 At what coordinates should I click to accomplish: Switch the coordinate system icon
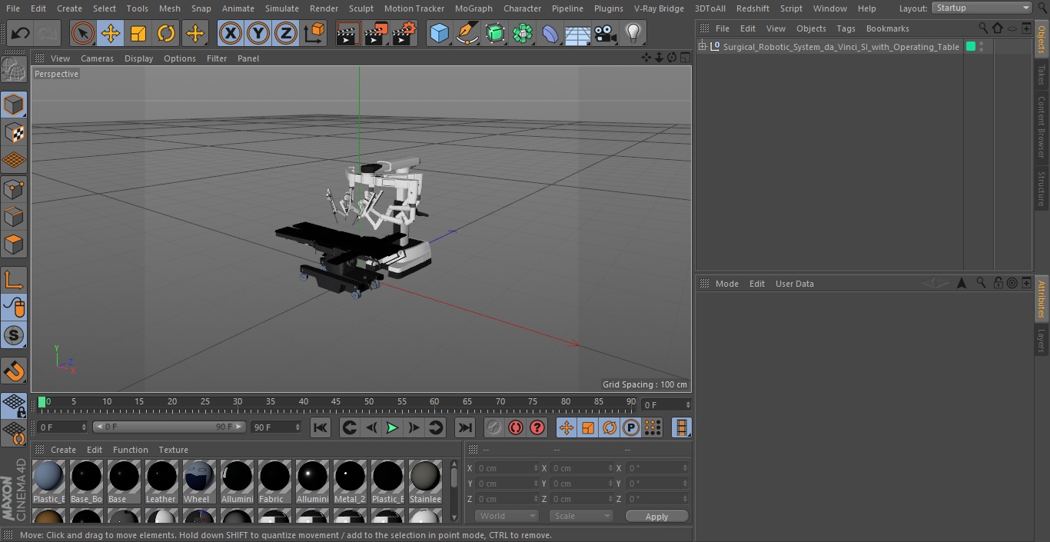314,33
